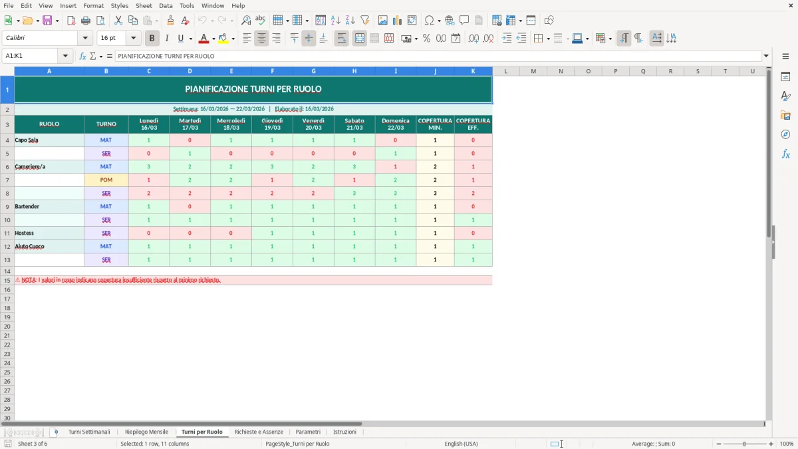This screenshot has height=449, width=798.
Task: Open the Styles menu
Action: 120,5
